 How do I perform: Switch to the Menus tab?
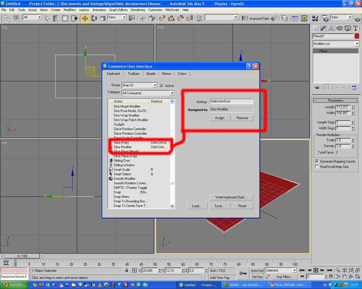(167, 74)
